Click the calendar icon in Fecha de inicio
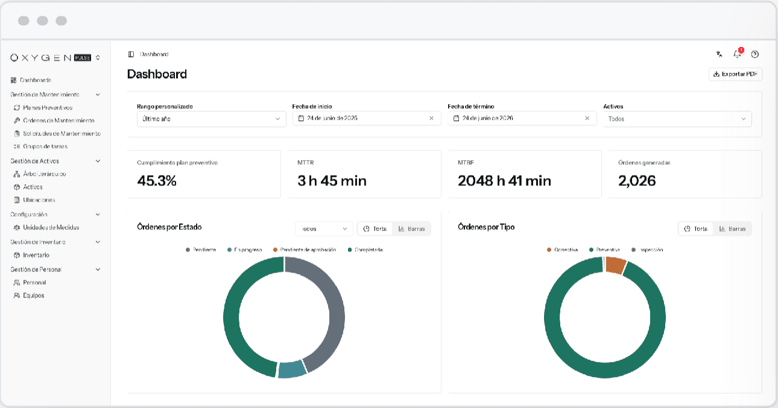Image resolution: width=778 pixels, height=408 pixels. (x=301, y=119)
